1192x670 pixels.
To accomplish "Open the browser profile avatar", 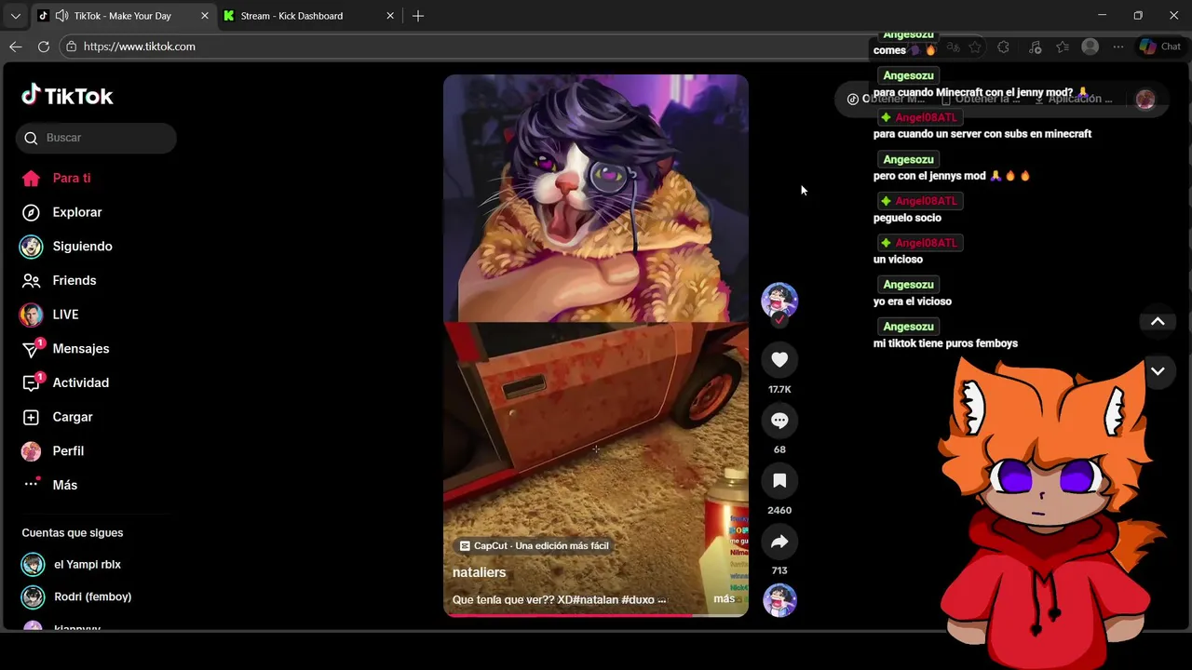I will point(1090,47).
